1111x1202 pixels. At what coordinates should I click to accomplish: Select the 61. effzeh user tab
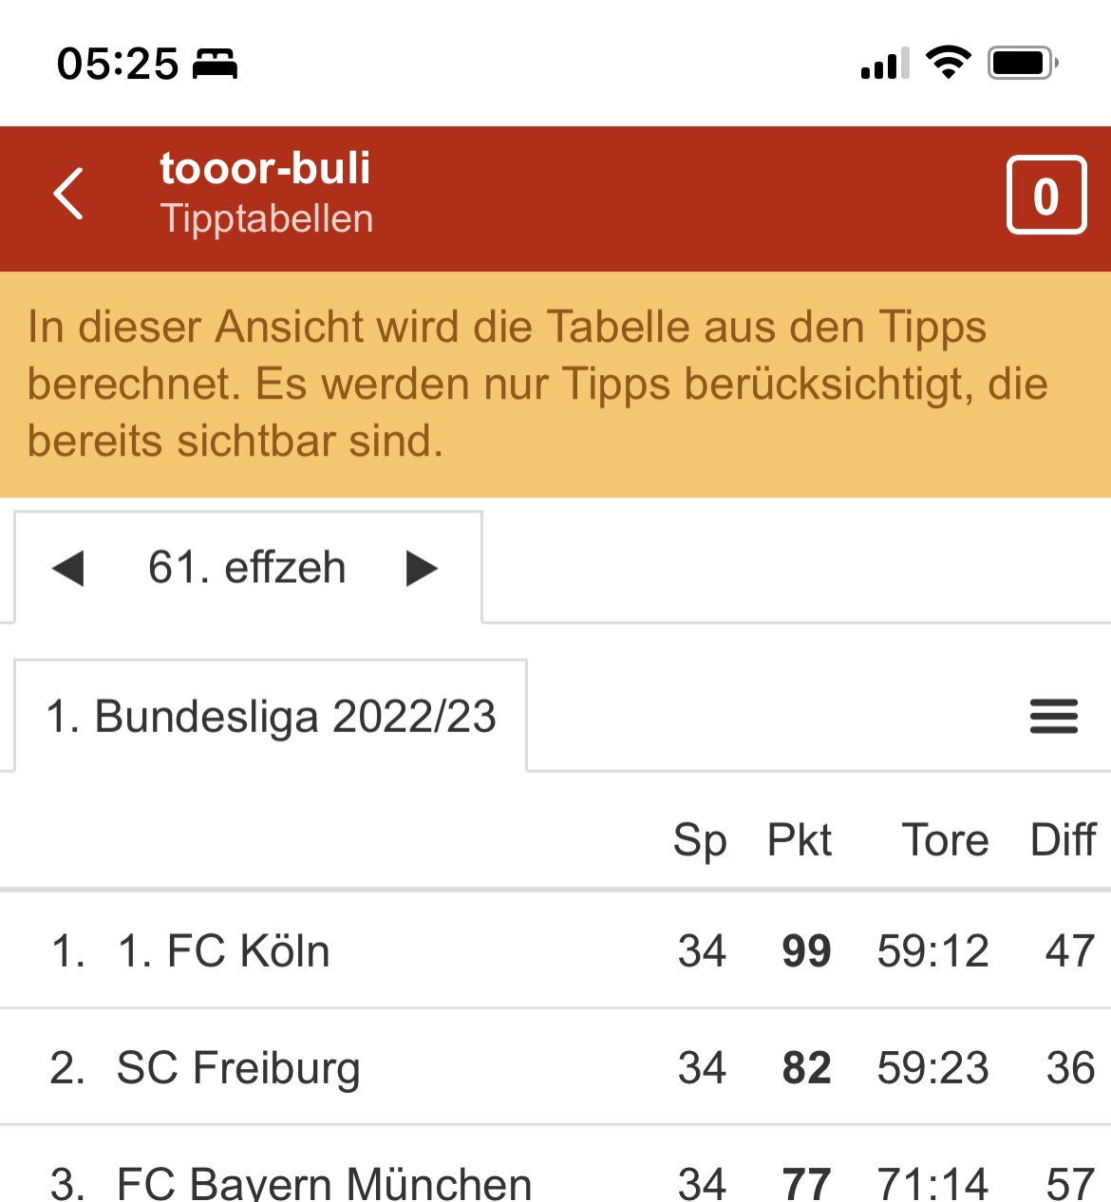point(247,569)
